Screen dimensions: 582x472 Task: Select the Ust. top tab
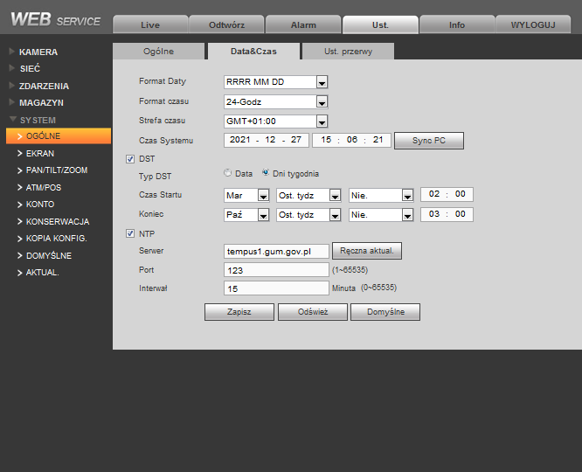380,24
